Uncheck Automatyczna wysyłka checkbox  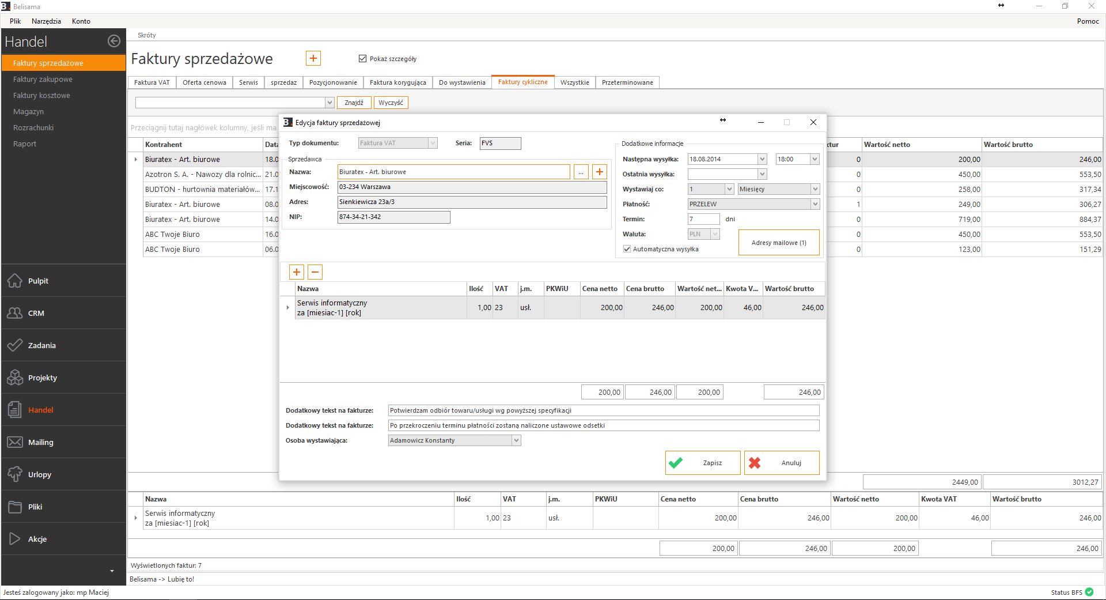pos(627,249)
